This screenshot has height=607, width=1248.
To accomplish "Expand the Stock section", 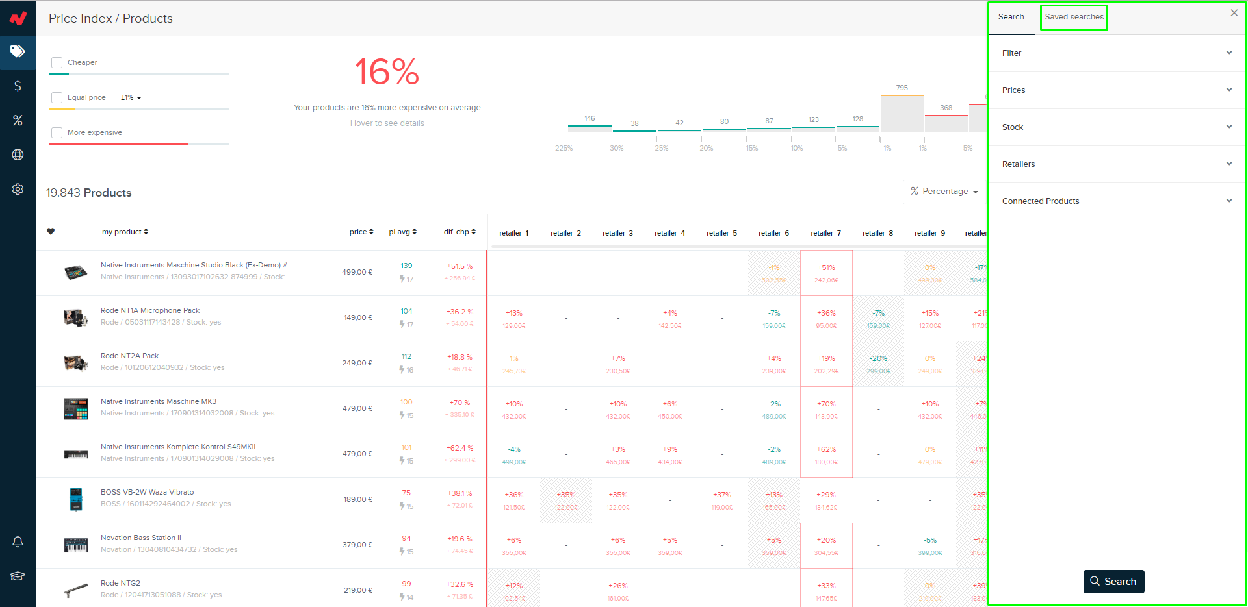I will (x=1117, y=127).
